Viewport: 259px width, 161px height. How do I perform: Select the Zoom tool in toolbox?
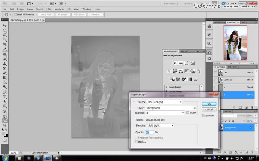click(x=5, y=125)
